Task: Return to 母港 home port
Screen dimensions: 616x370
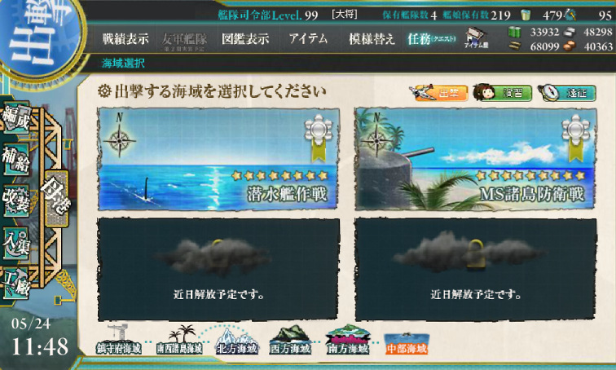Action: (x=56, y=199)
